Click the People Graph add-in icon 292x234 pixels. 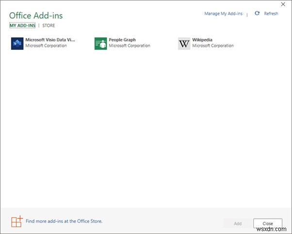(x=100, y=44)
